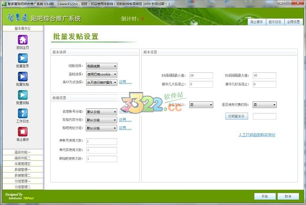
Task: Click the 时间间隔最大值 field
Action: coord(265,76)
